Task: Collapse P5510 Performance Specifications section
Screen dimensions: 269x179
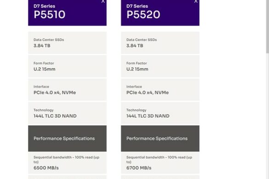Action: (67, 139)
